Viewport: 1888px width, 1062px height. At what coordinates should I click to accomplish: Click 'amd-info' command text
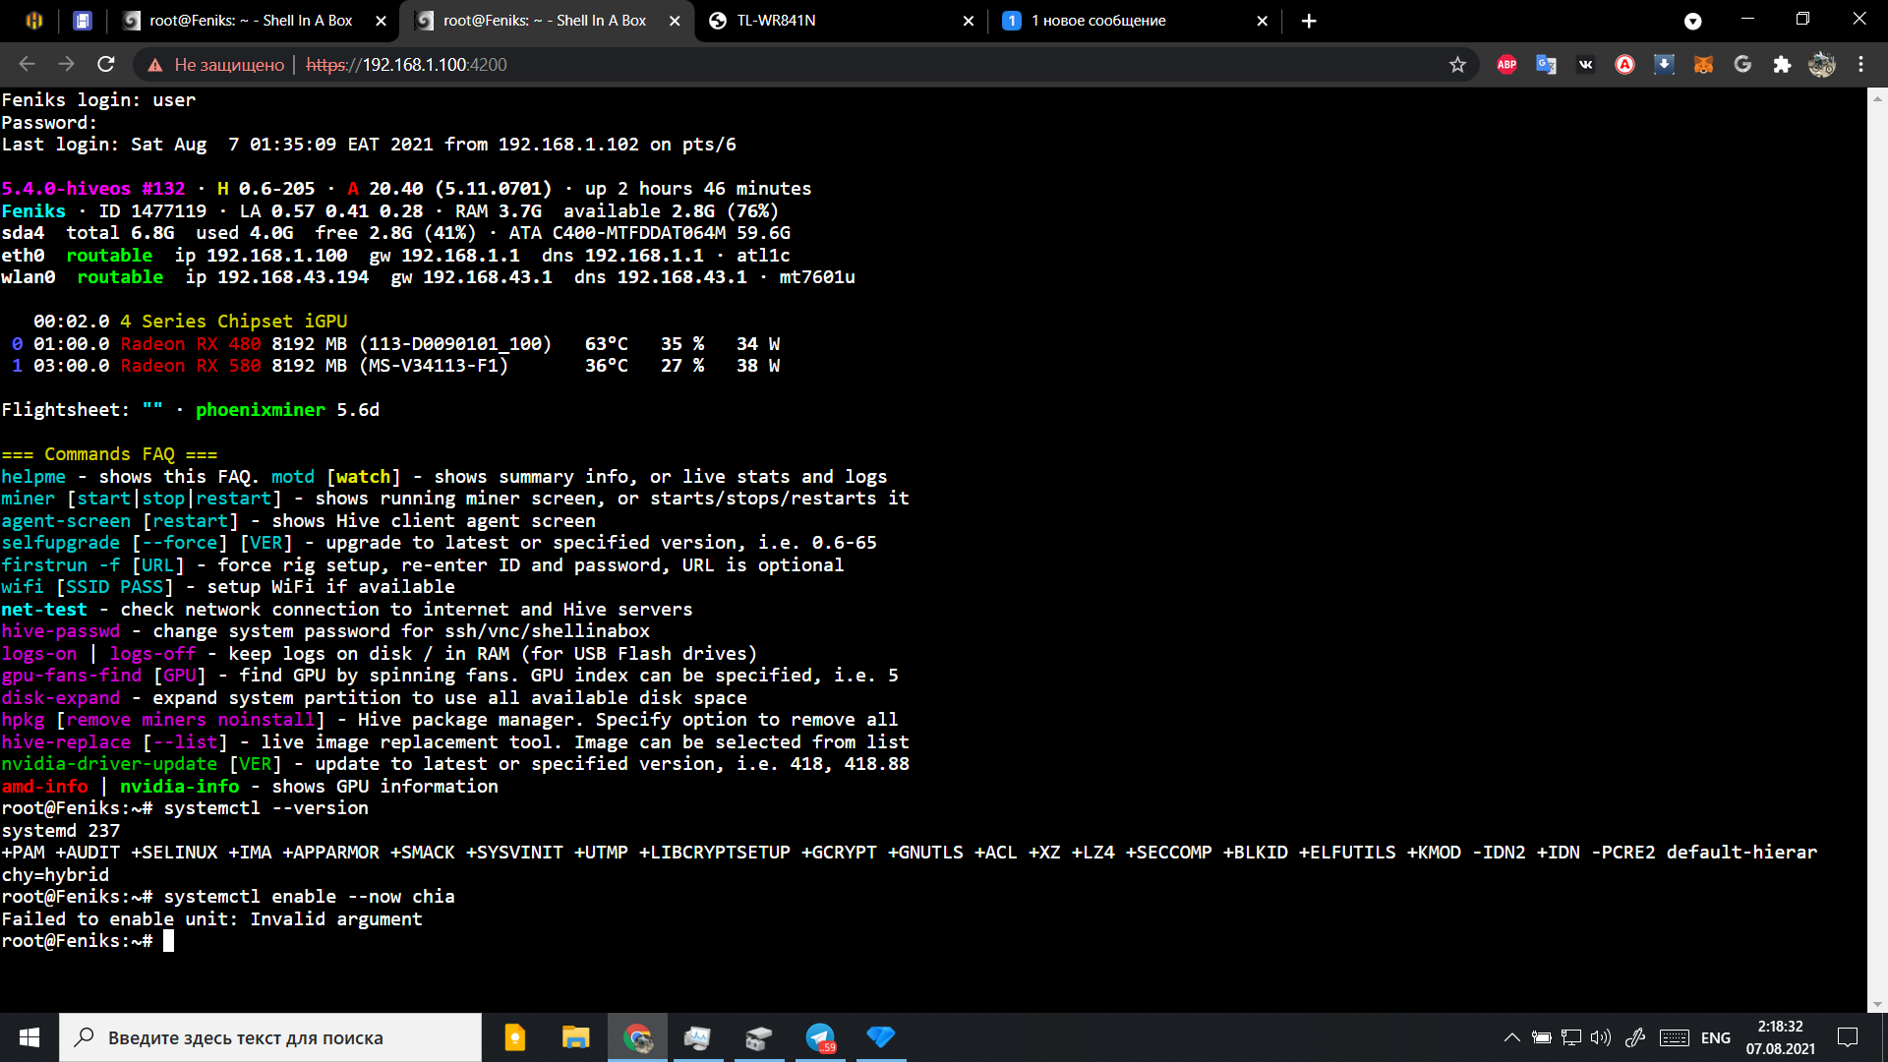(x=45, y=787)
